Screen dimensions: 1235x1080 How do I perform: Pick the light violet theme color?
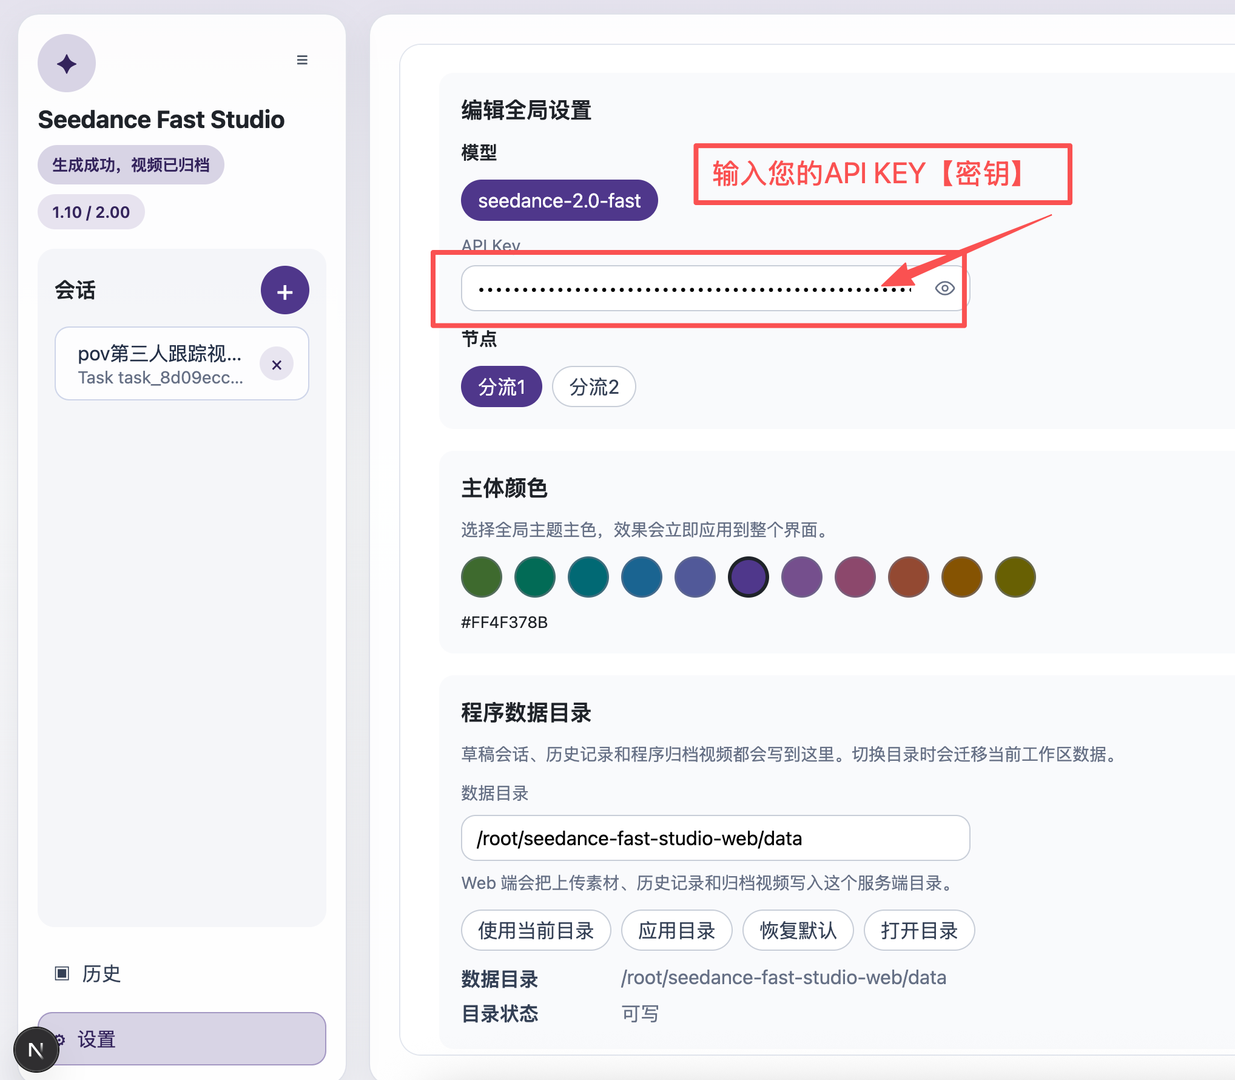point(802,577)
